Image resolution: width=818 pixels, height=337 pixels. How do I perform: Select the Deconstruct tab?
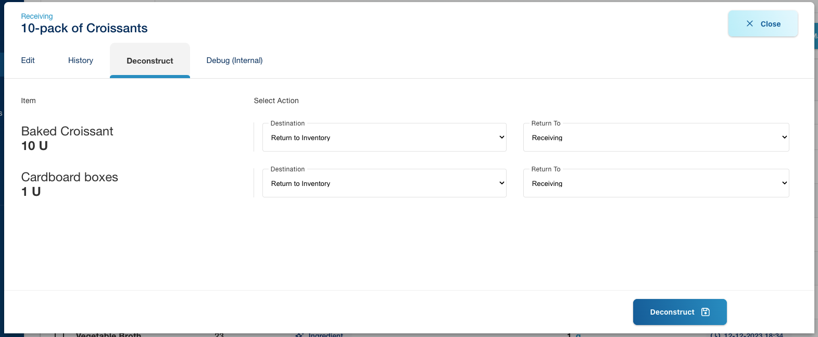tap(150, 61)
